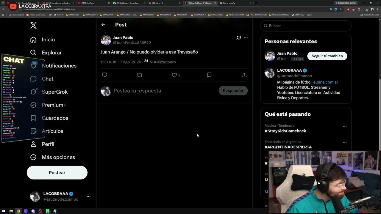
Task: Open the #StrayKidsComeback trend
Action: click(285, 131)
